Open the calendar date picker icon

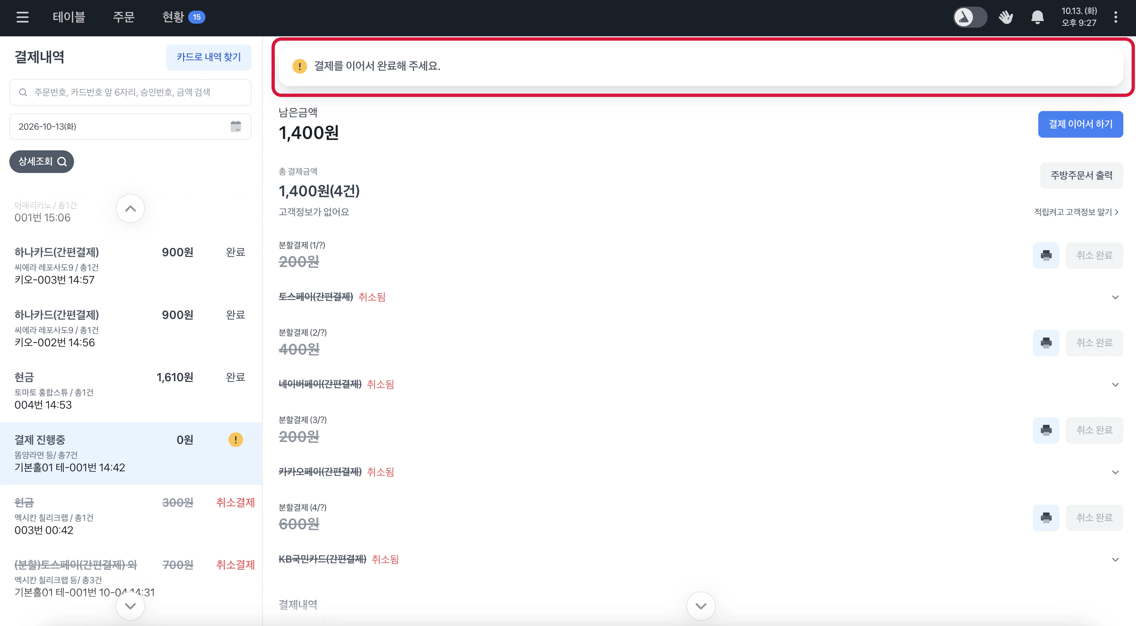(236, 127)
